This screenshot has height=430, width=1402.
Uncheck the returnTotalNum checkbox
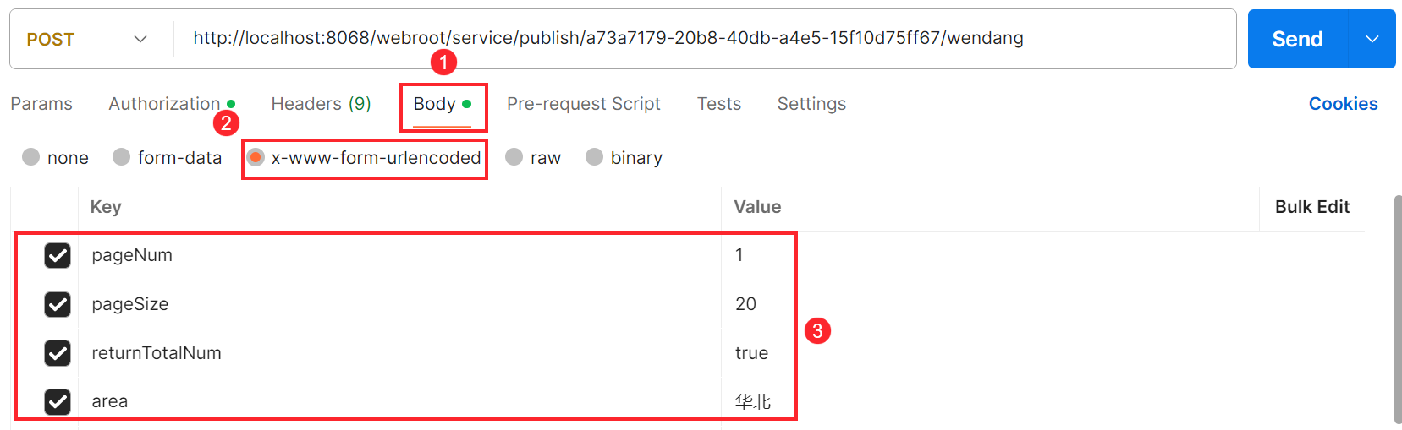[x=58, y=353]
